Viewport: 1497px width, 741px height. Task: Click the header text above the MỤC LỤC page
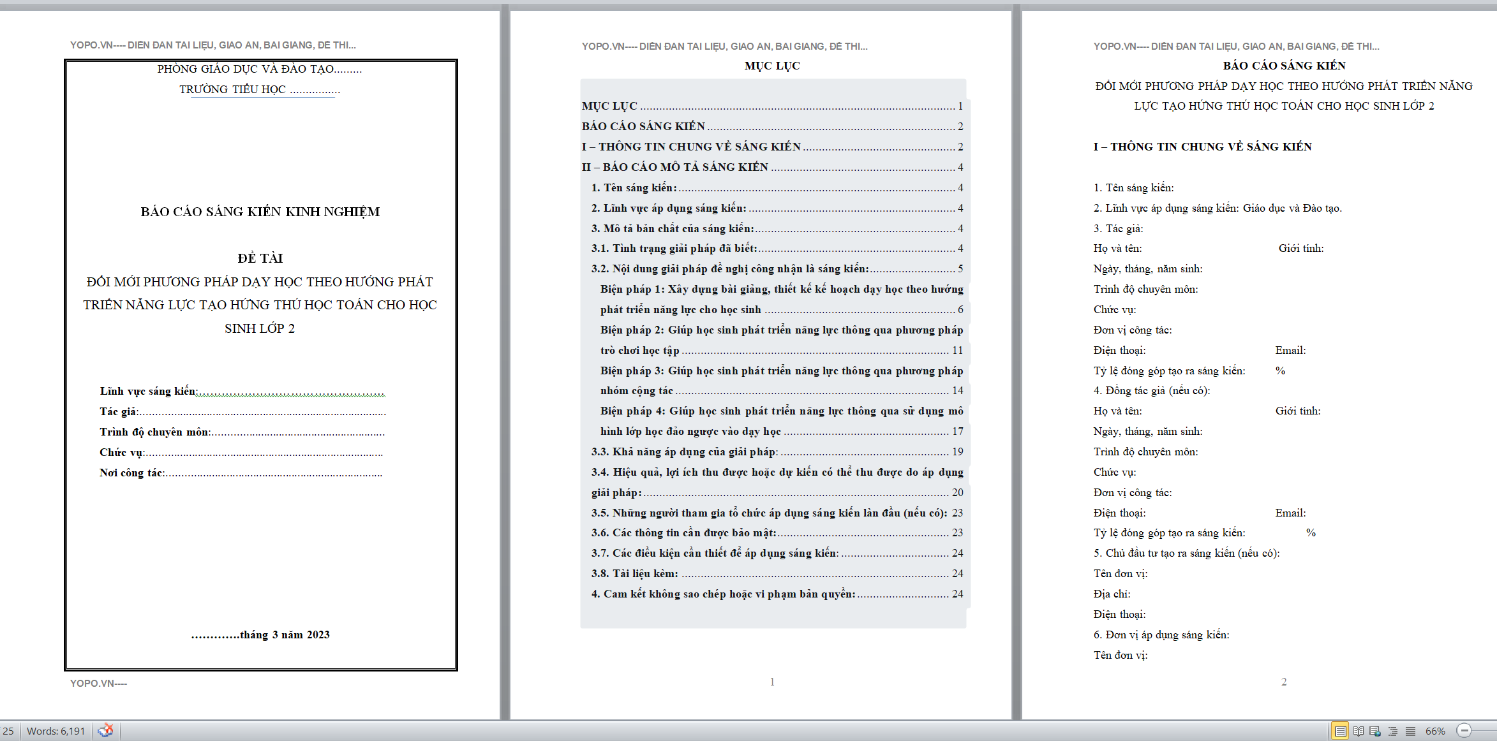point(725,47)
